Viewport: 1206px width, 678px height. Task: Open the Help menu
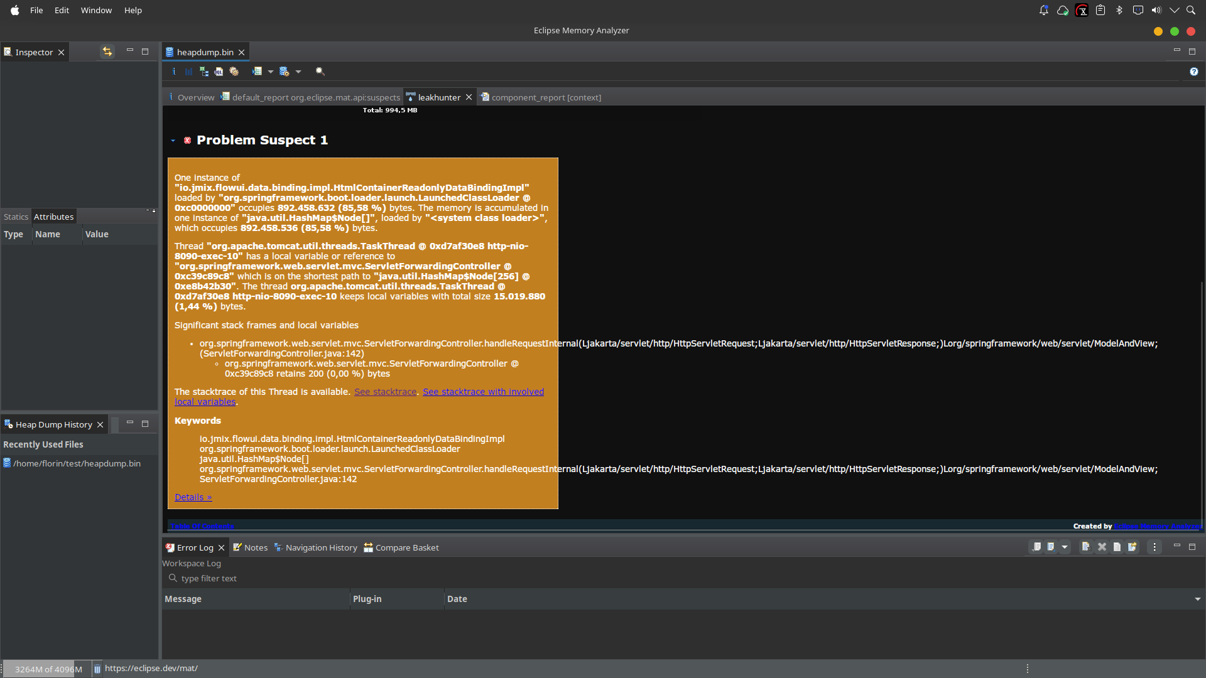click(133, 10)
